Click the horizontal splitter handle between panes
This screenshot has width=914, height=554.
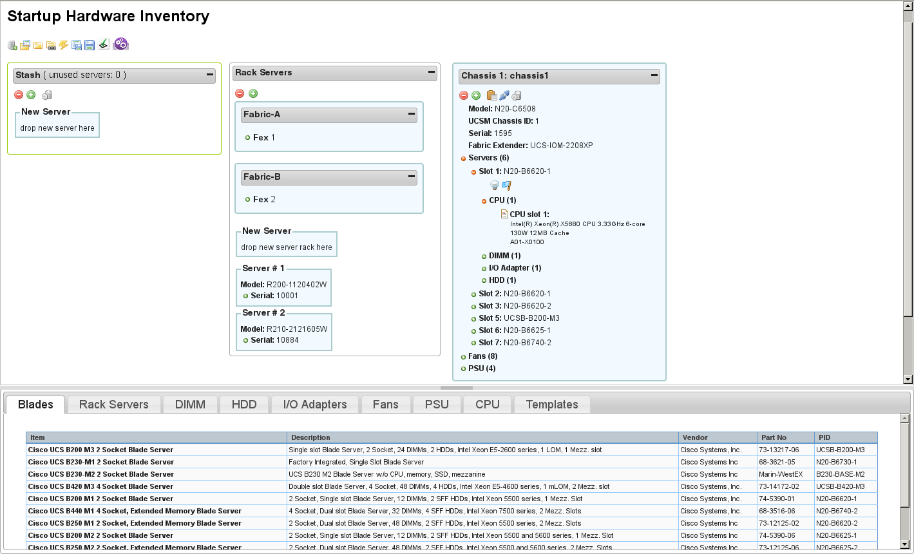coord(457,388)
